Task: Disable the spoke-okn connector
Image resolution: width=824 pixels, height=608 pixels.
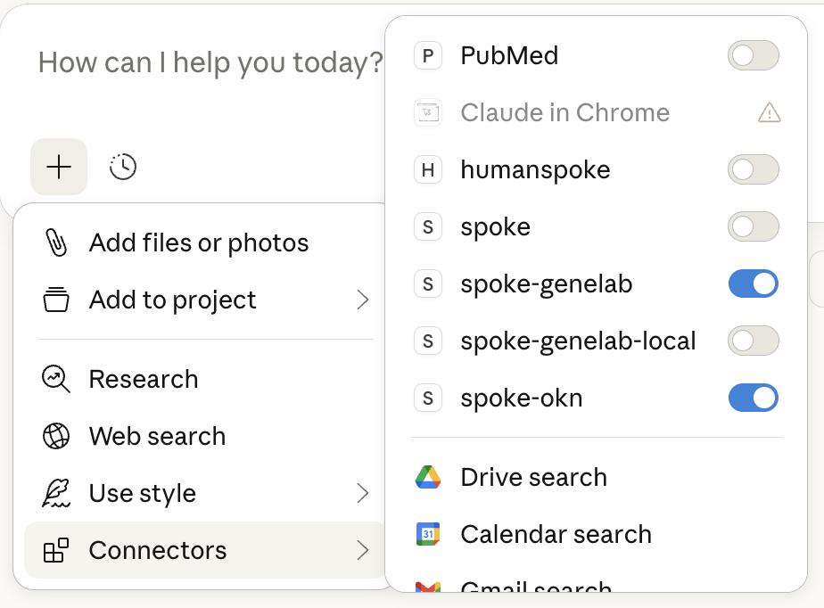Action: coord(753,398)
